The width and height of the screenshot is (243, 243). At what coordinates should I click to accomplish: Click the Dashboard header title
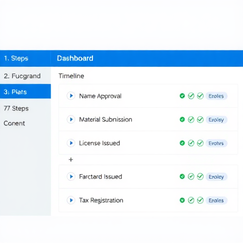coord(75,58)
